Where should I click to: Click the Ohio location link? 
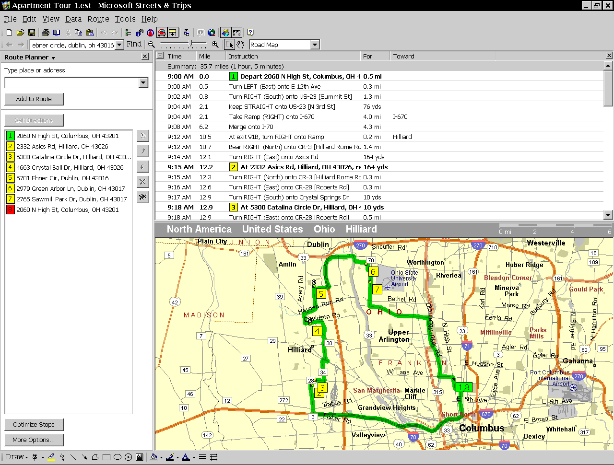pos(324,230)
